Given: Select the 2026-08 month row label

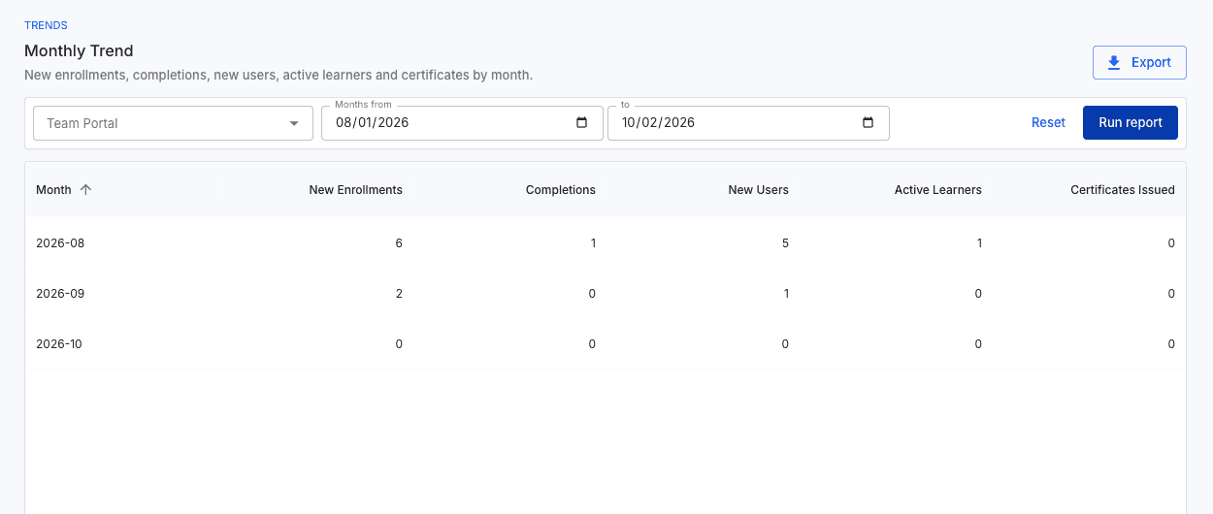Looking at the screenshot, I should (60, 243).
